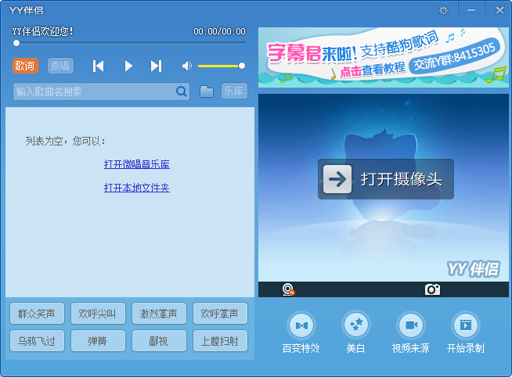
Task: Toggle the webcam icon below the preview
Action: 288,289
